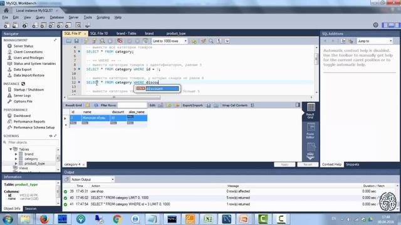This screenshot has width=401, height=225.
Task: Toggle continue-on-error red icon
Action: pos(120,41)
